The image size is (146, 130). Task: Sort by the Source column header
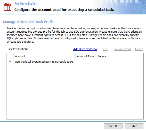(119, 56)
